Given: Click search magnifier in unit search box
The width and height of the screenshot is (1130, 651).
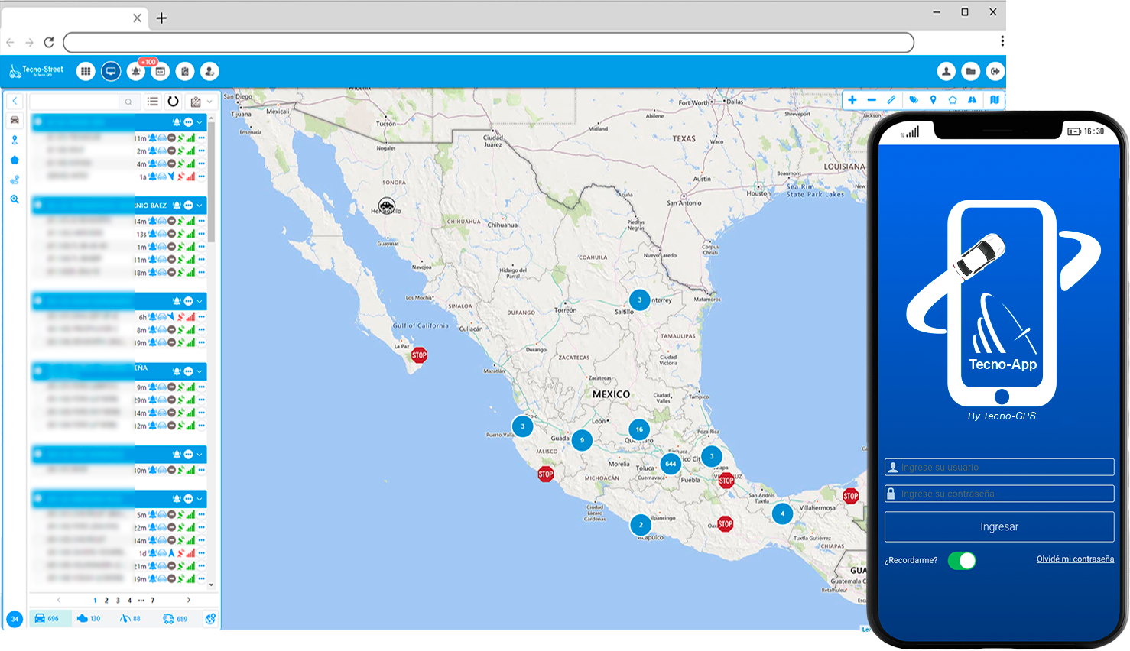Looking at the screenshot, I should coord(128,102).
